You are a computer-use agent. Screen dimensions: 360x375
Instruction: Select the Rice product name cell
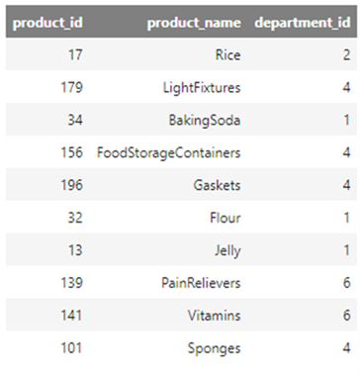(x=227, y=54)
